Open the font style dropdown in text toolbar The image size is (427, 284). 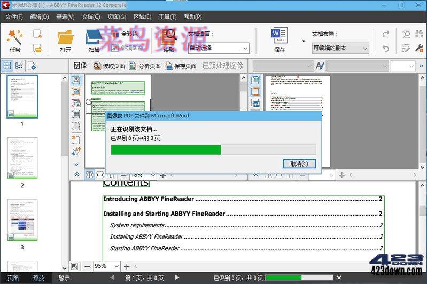pyautogui.click(x=282, y=66)
